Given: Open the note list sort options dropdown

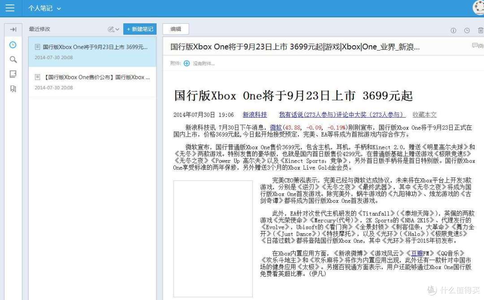Looking at the screenshot, I should [x=113, y=29].
